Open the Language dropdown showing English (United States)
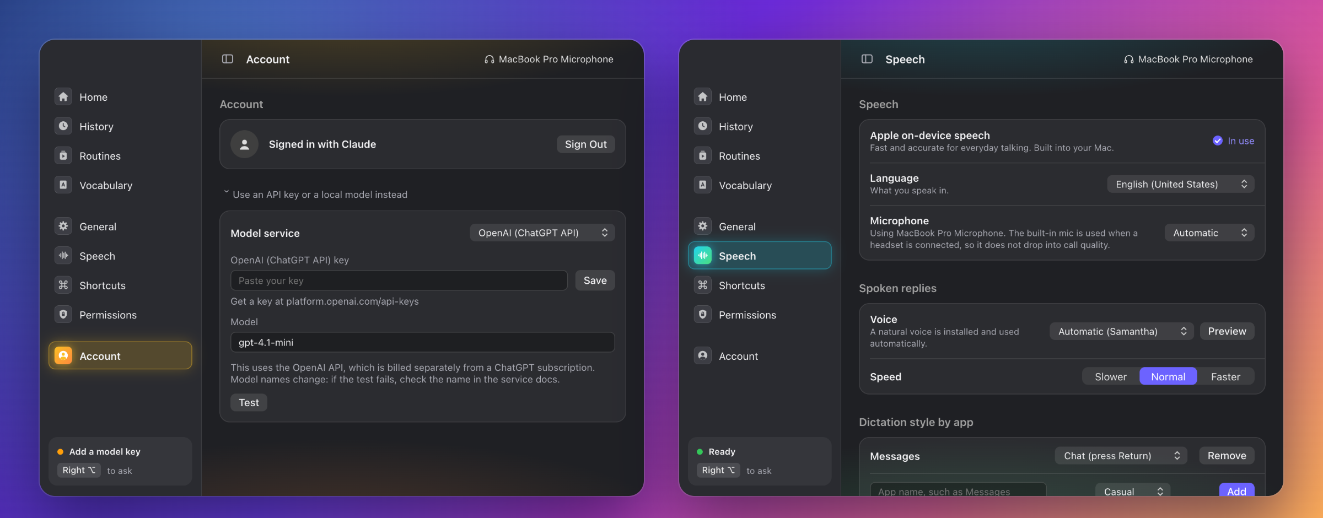Viewport: 1323px width, 518px height. 1181,184
